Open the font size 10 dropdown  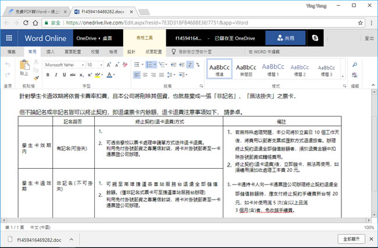101,65
